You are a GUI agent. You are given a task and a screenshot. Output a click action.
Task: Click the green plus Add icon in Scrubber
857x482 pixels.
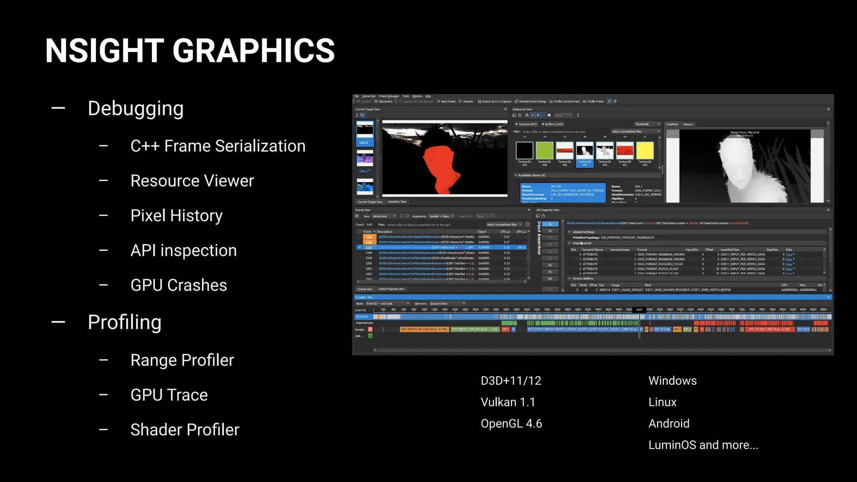[370, 336]
